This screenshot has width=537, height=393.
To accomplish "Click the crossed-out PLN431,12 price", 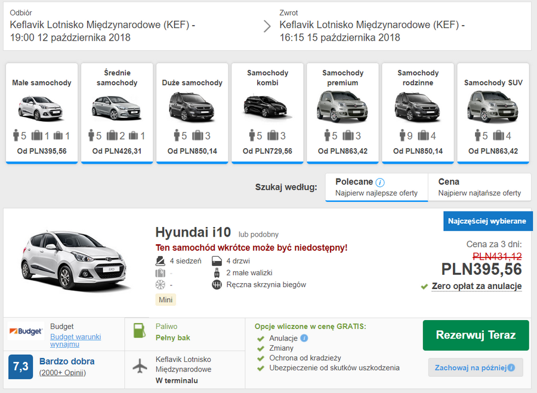I will [x=497, y=256].
